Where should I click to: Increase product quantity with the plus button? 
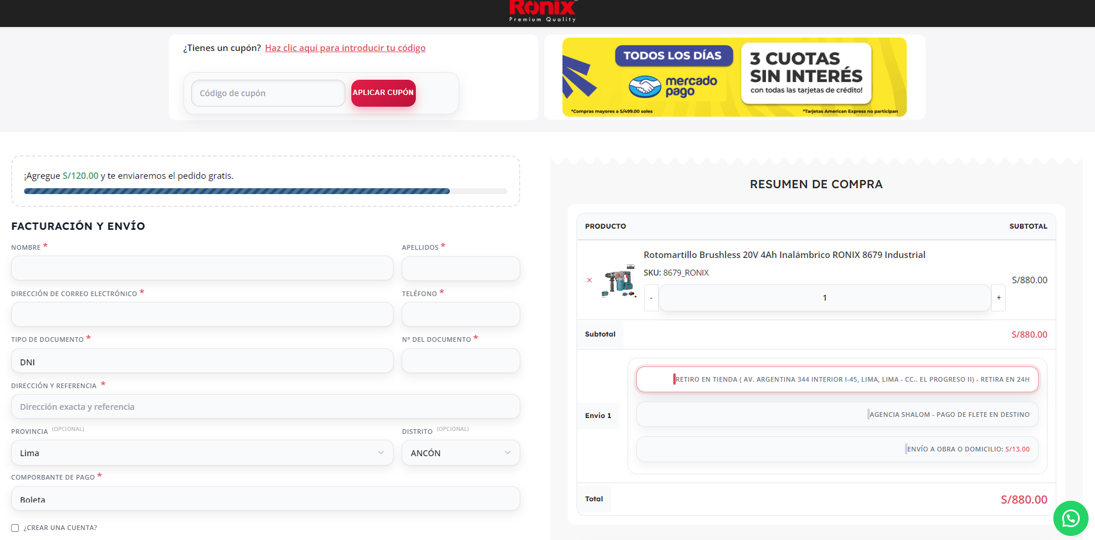click(x=998, y=298)
